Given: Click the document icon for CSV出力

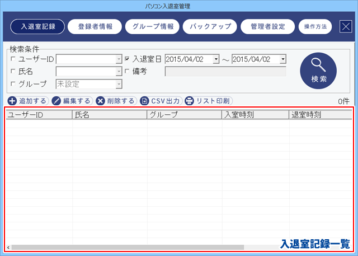Looking at the screenshot, I should tap(144, 101).
